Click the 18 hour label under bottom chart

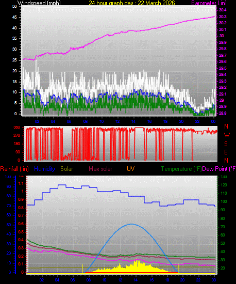[x=167, y=280]
